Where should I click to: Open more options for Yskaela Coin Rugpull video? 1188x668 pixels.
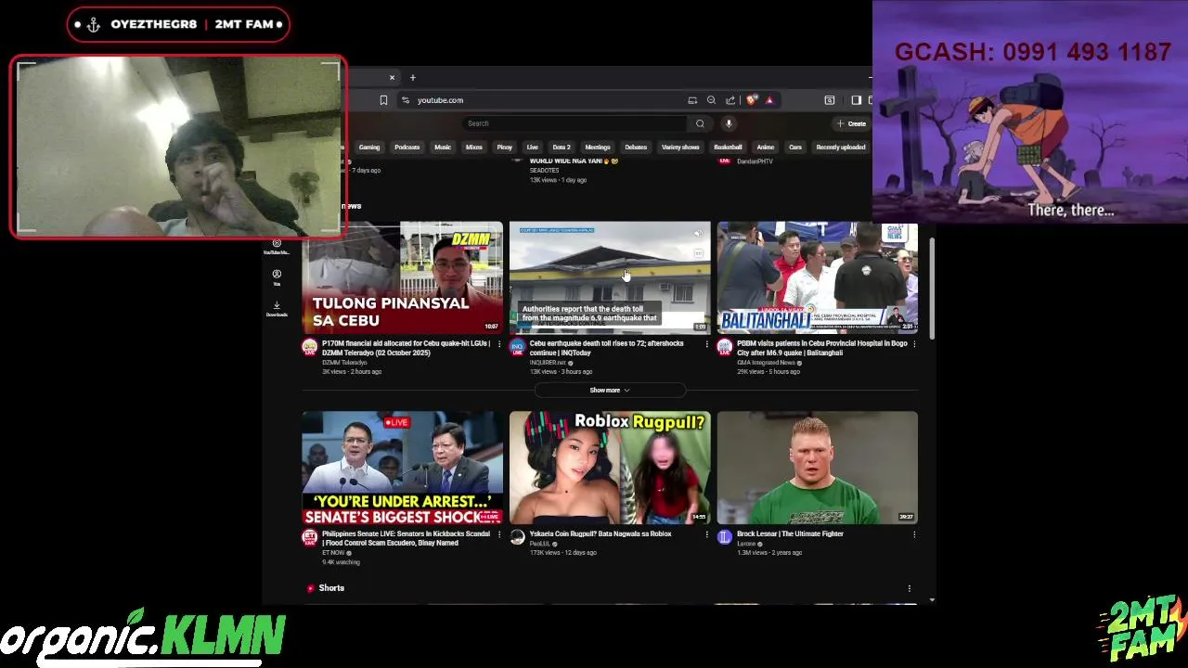pyautogui.click(x=706, y=534)
